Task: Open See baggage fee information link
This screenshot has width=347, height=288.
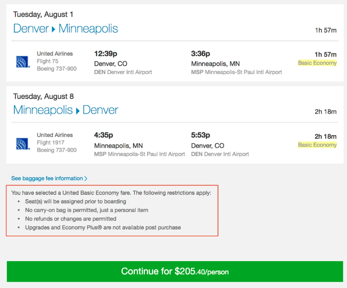Action: pyautogui.click(x=47, y=178)
